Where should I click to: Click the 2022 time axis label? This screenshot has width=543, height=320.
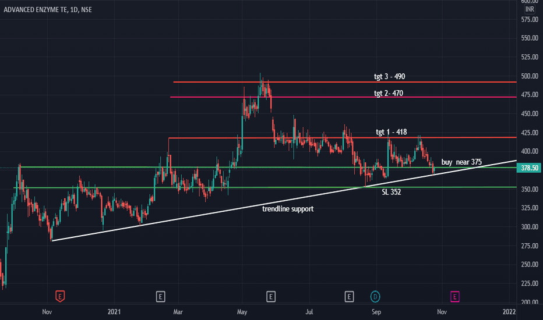(x=509, y=312)
